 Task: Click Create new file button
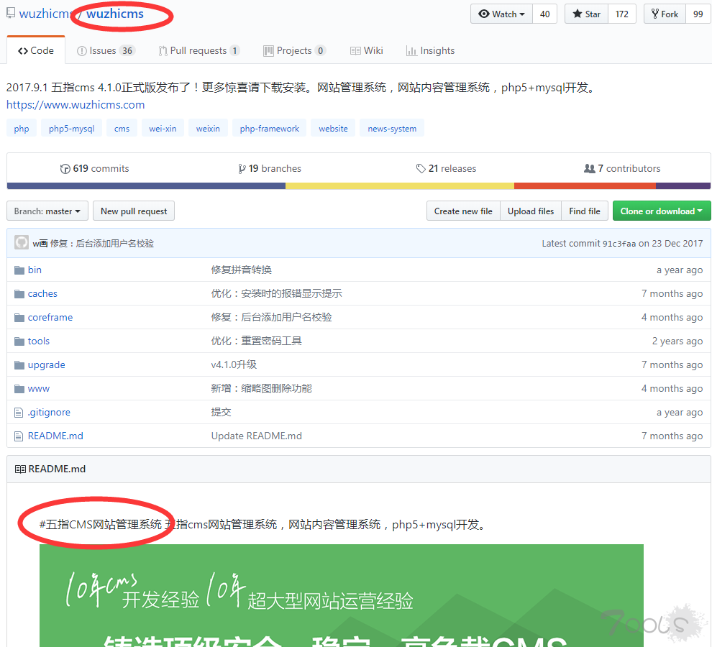point(463,211)
